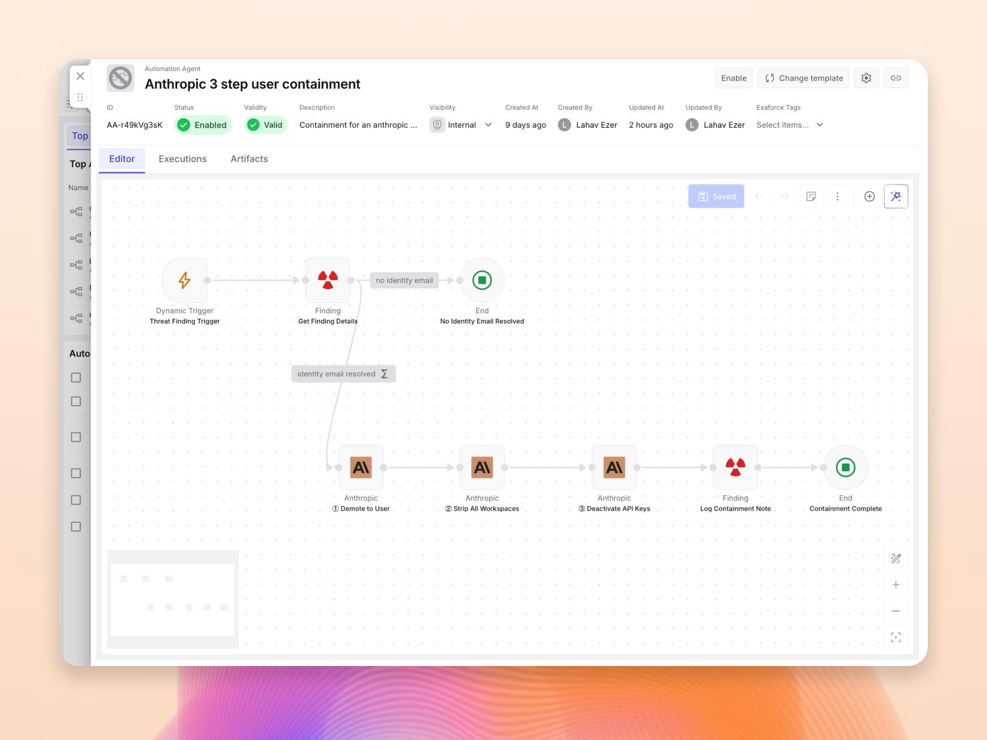Open the canvas more options menu
Image resolution: width=987 pixels, height=740 pixels.
[837, 197]
